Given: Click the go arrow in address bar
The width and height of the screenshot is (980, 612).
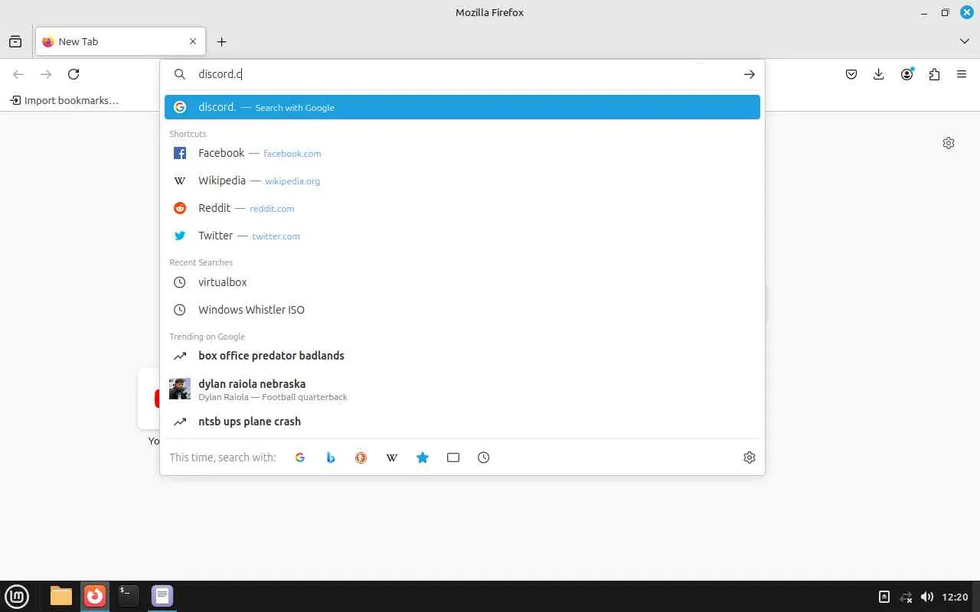Looking at the screenshot, I should [750, 74].
